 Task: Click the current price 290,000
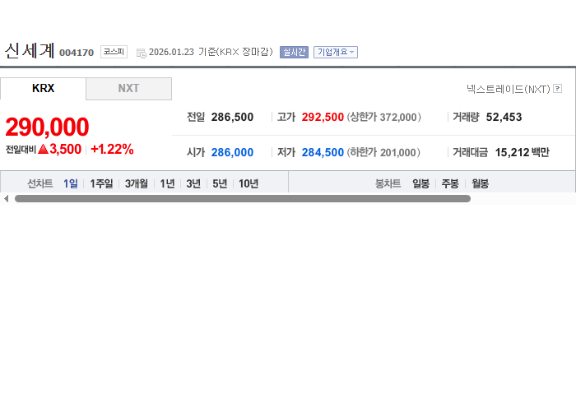pyautogui.click(x=47, y=127)
